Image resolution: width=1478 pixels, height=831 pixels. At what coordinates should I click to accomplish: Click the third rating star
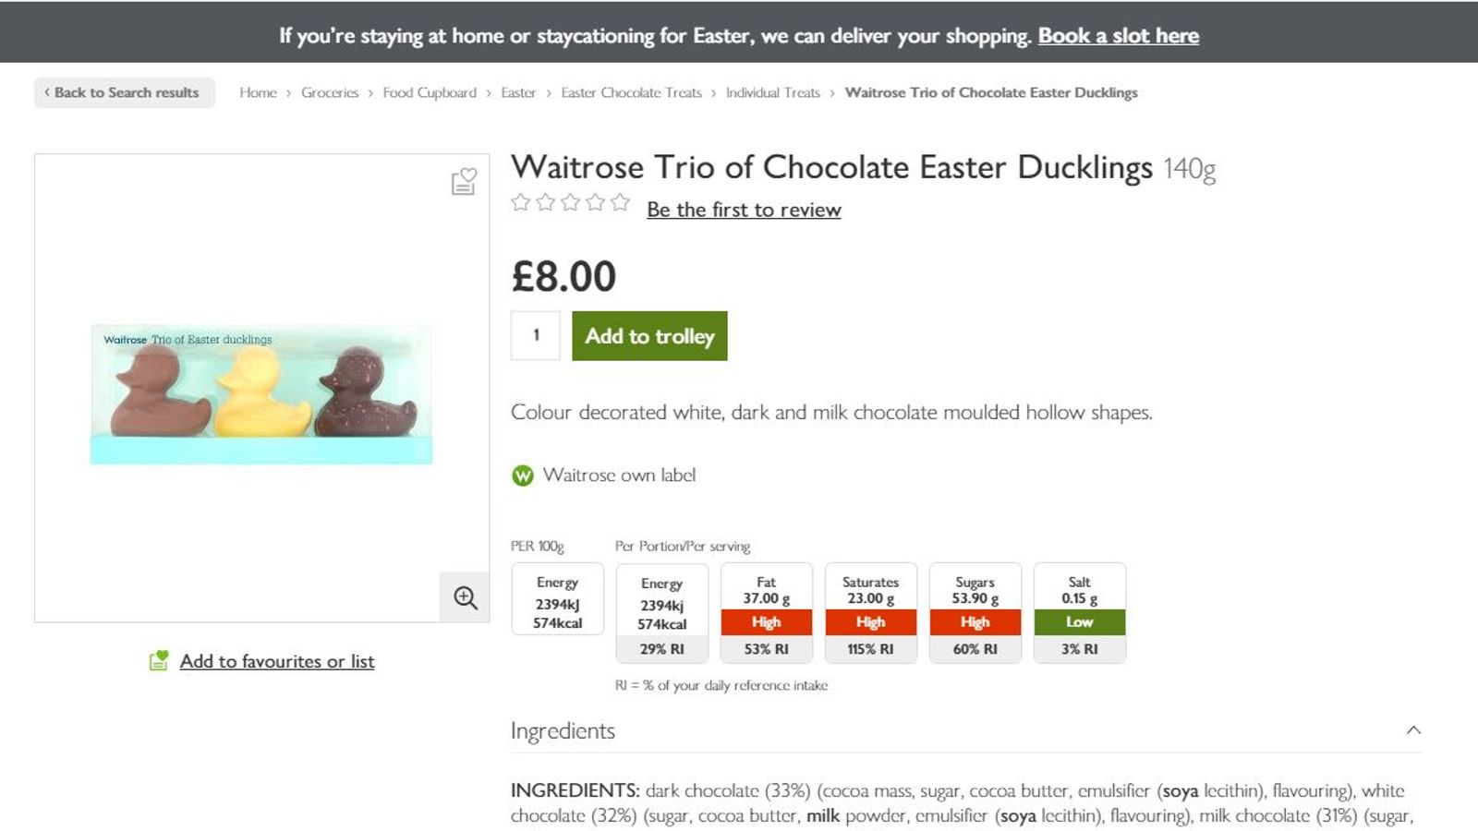point(570,200)
